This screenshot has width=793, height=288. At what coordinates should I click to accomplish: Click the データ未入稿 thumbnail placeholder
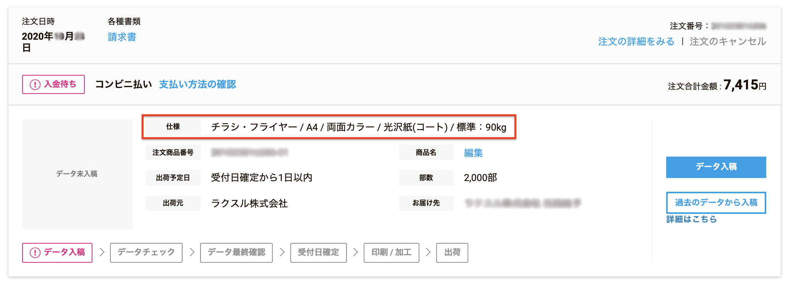(x=77, y=174)
